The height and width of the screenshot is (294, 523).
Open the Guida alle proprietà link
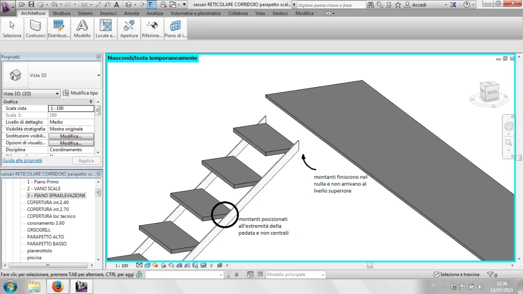(22, 160)
